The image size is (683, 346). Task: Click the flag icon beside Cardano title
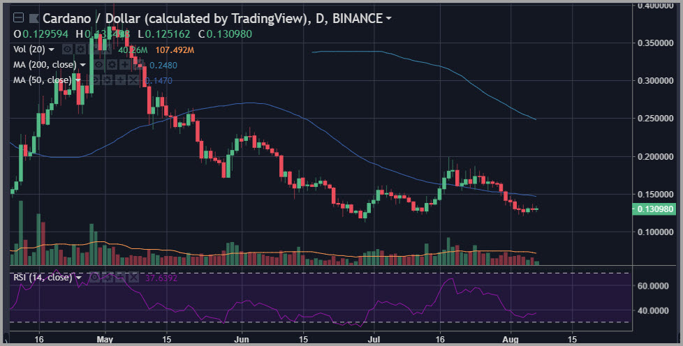(34, 18)
